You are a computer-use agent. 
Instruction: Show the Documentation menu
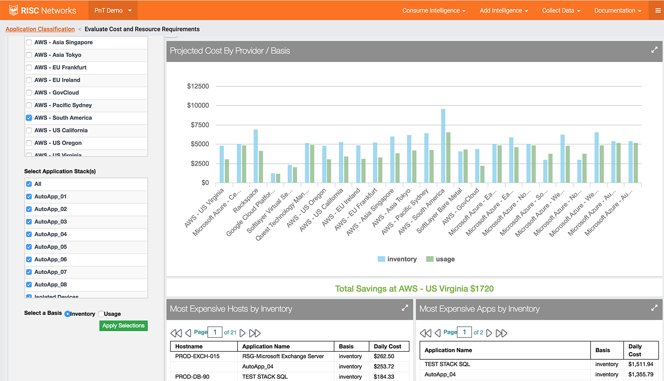click(618, 10)
